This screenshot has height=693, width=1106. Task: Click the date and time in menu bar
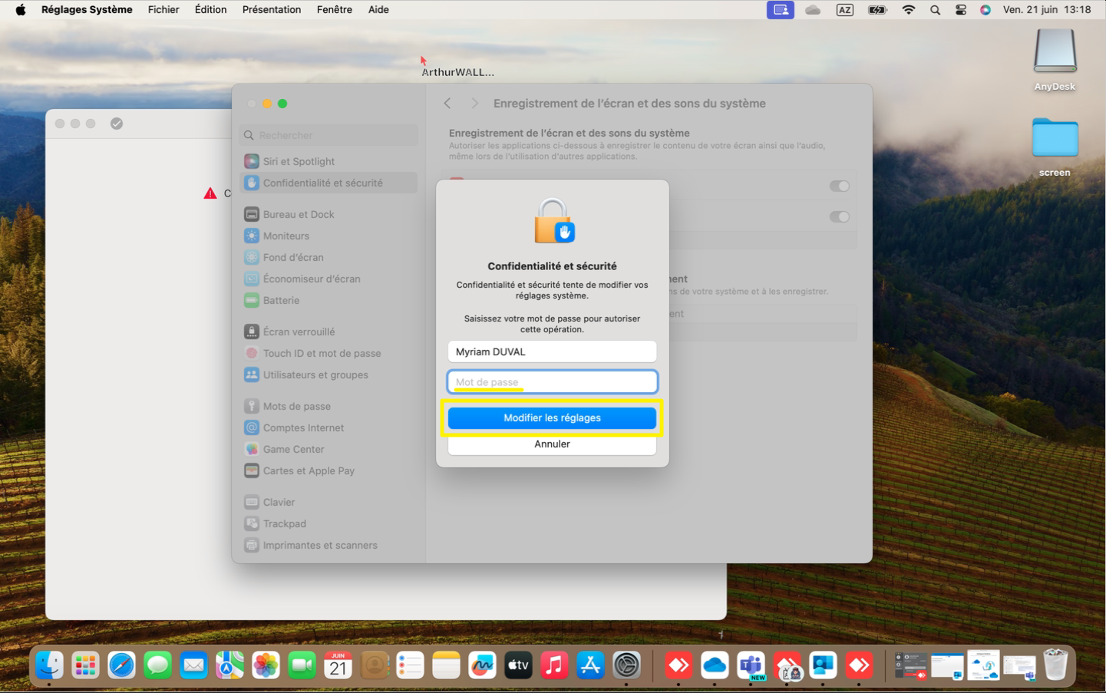click(x=1047, y=10)
